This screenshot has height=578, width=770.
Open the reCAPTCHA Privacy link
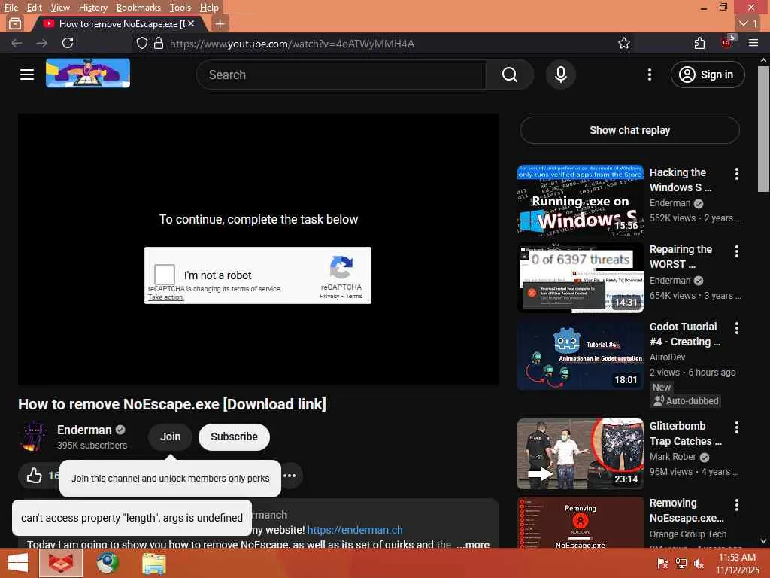click(329, 296)
